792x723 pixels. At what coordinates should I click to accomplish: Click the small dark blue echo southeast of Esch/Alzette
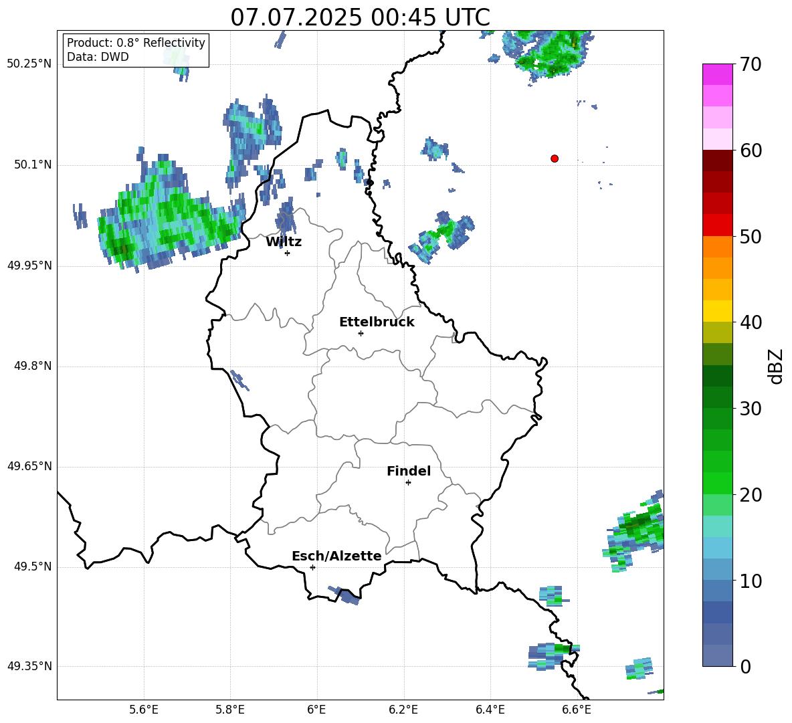[344, 595]
